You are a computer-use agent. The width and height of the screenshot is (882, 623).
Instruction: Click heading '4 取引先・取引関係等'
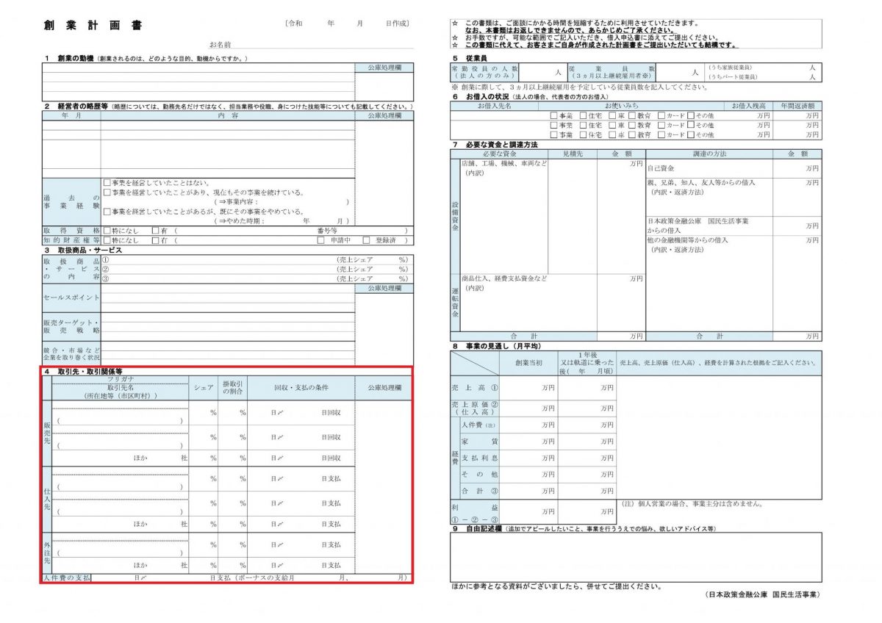pyautogui.click(x=83, y=372)
